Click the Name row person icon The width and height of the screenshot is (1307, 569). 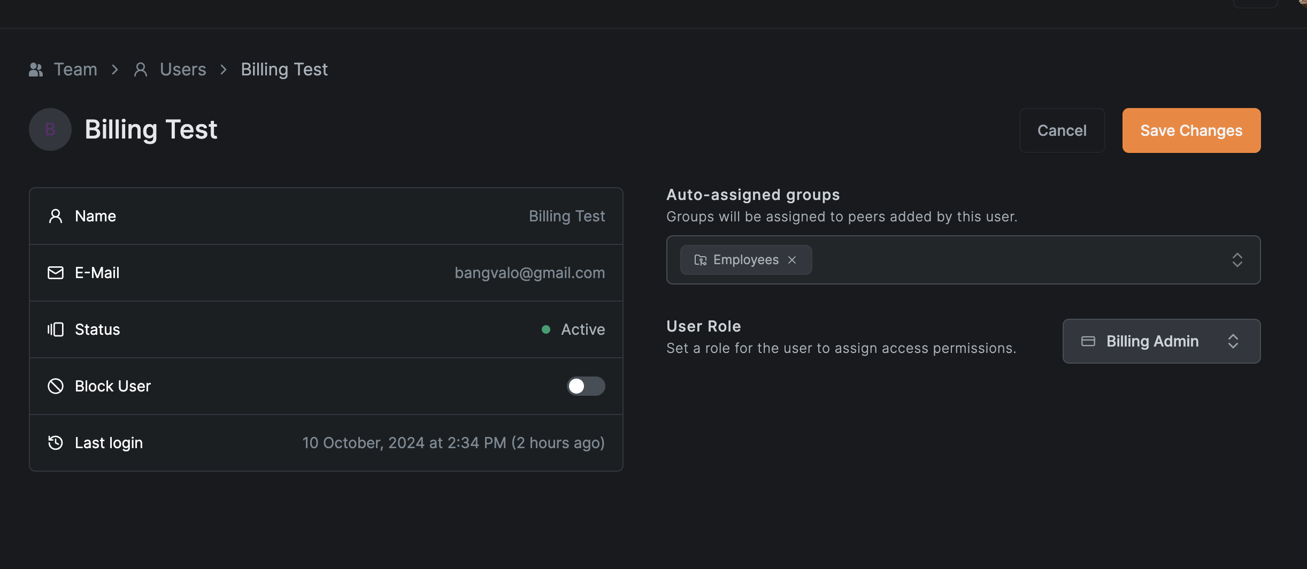(x=56, y=216)
